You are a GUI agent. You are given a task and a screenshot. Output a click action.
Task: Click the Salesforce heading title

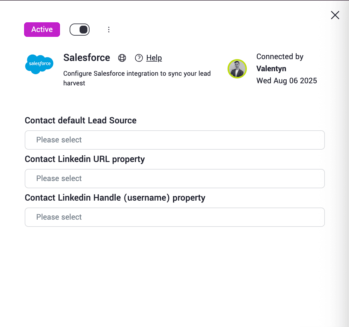tap(86, 58)
